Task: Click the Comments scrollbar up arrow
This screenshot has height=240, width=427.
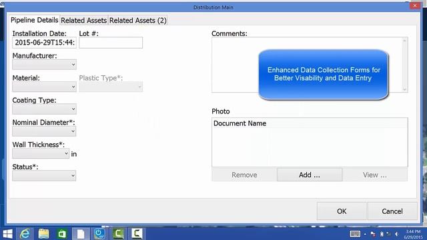Action: pyautogui.click(x=404, y=41)
